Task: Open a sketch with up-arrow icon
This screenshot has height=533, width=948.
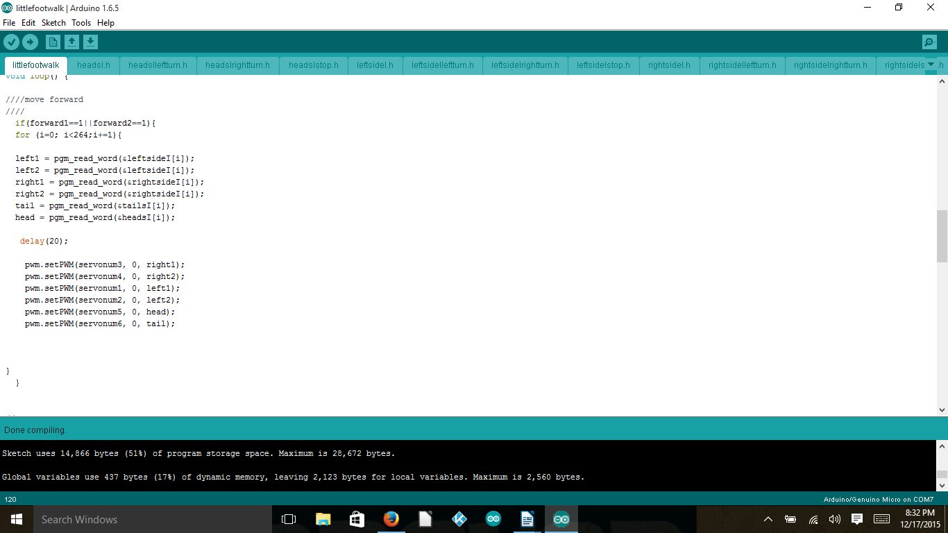Action: (71, 42)
